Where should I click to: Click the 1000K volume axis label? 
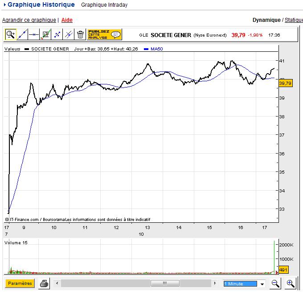click(287, 259)
